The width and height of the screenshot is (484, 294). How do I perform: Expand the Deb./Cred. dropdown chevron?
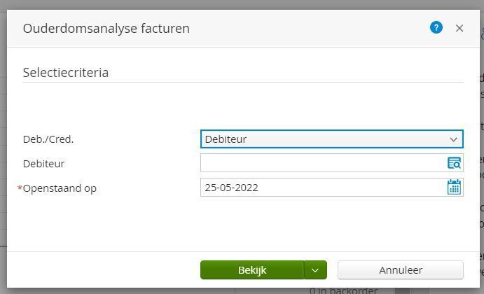coord(453,139)
